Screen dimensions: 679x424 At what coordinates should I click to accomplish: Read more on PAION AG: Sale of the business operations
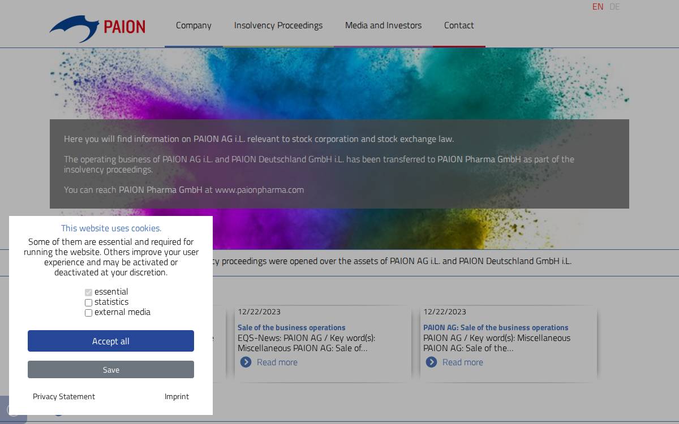click(x=462, y=362)
